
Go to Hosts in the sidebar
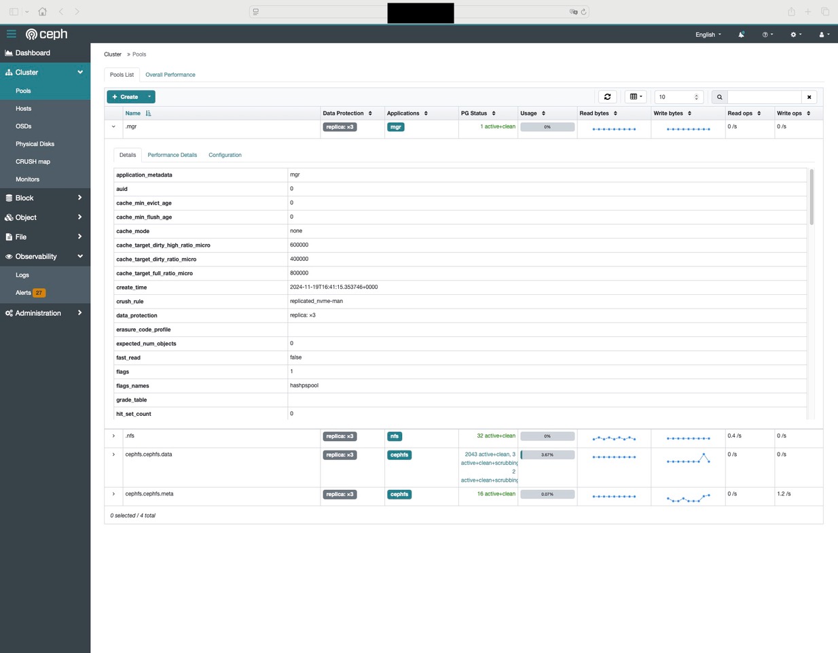coord(45,109)
